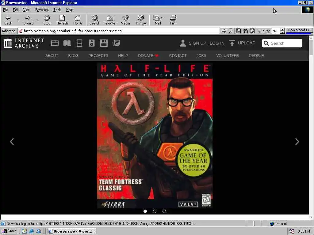Screen dimensions: 314x235
Task: Open the Web archive icon
Action: coord(55,43)
